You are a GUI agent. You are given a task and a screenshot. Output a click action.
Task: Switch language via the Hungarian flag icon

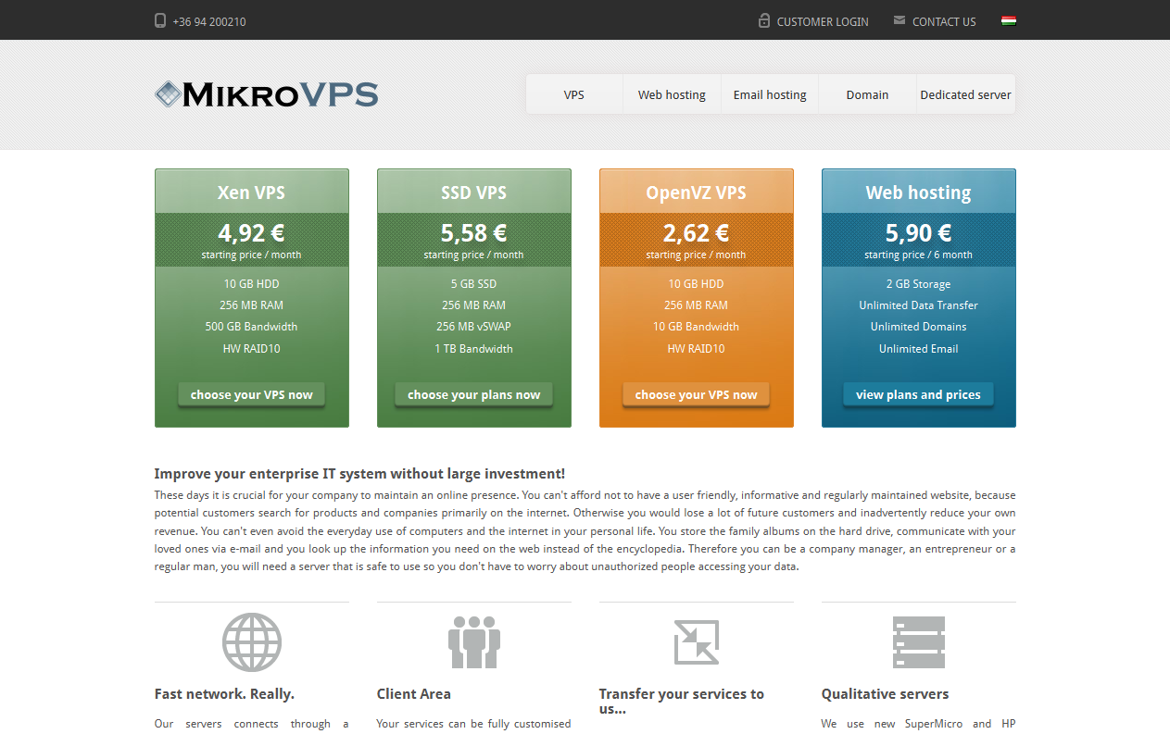pos(1009,20)
